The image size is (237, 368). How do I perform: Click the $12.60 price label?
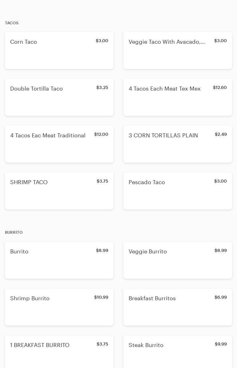220,88
